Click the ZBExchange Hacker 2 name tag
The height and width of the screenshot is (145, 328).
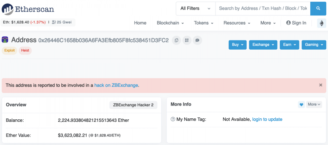(133, 105)
